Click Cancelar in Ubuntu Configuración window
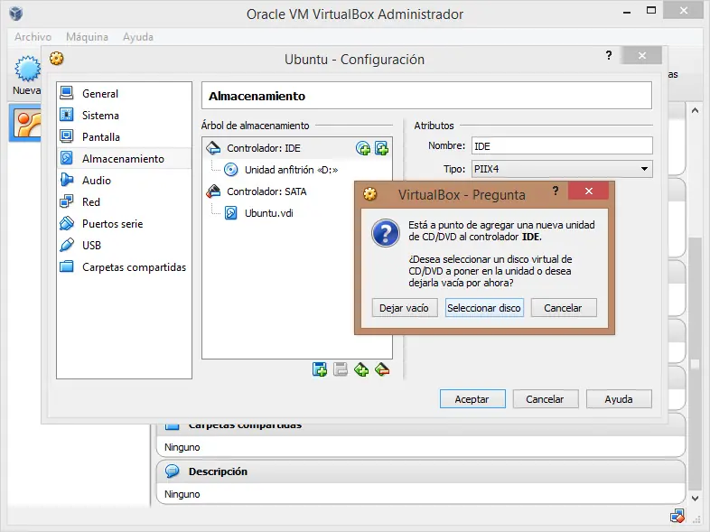Image resolution: width=710 pixels, height=532 pixels. (546, 399)
